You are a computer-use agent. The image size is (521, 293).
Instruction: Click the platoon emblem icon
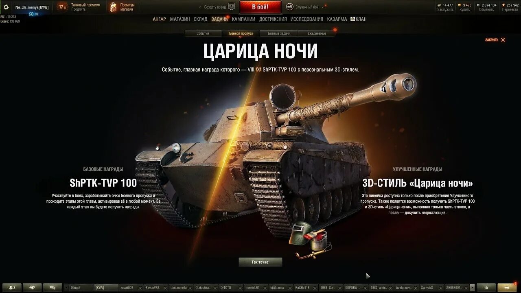[x=231, y=7]
